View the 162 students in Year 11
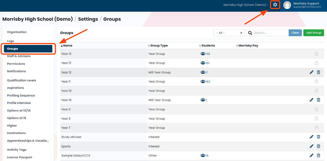Viewport: 327px width, 161px height. click(x=205, y=82)
